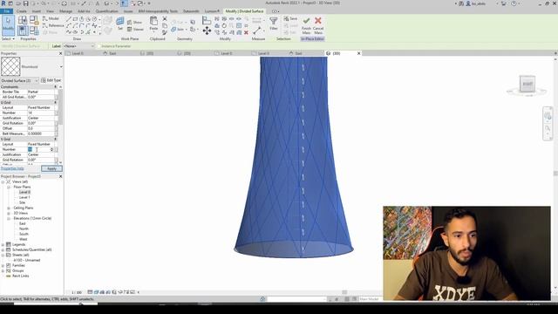Click the green Finish Mass checkmark
Image resolution: width=558 pixels, height=314 pixels.
pyautogui.click(x=306, y=21)
